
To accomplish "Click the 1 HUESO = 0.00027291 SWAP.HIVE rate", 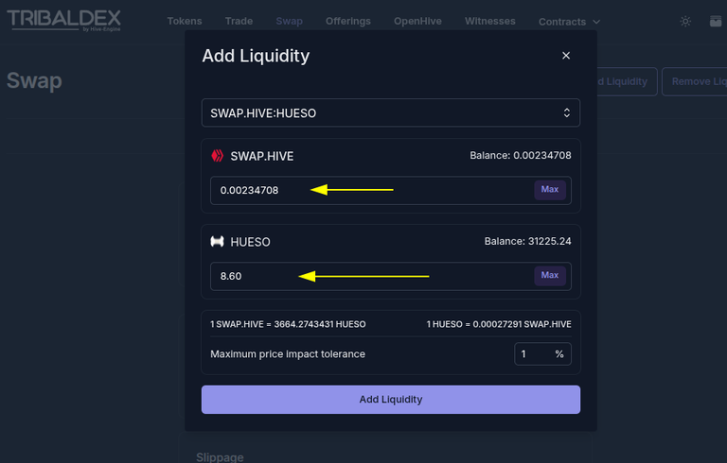I will tap(499, 324).
